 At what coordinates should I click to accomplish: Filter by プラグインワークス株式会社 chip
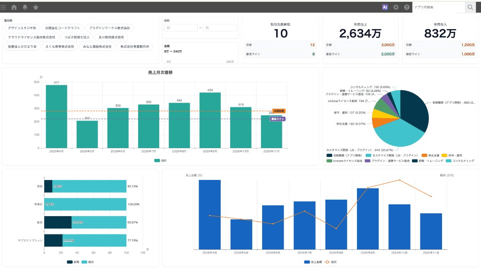tap(109, 28)
